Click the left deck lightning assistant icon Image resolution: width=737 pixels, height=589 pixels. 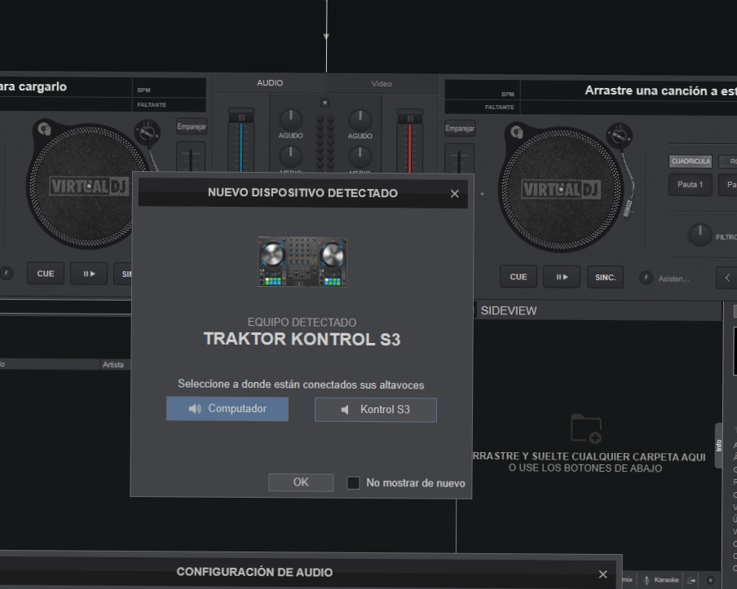(x=6, y=273)
